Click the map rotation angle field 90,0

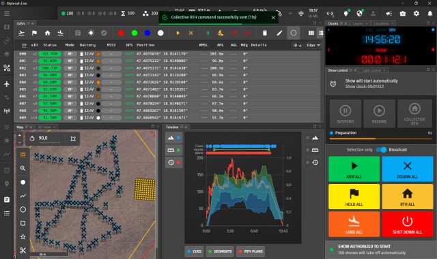(x=49, y=138)
